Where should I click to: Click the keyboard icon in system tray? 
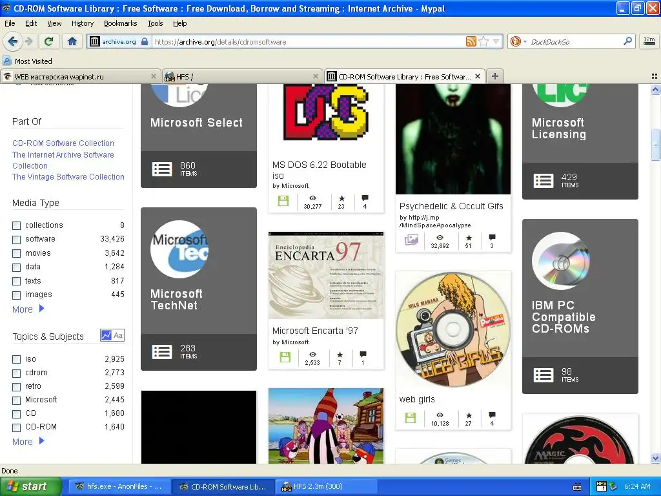tap(577, 487)
